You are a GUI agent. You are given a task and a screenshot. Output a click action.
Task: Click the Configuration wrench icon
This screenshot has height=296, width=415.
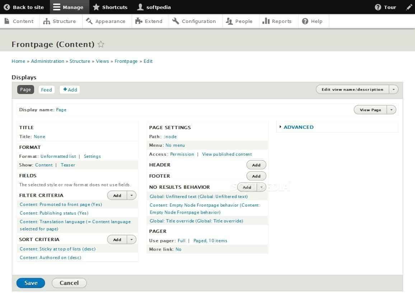coord(176,21)
